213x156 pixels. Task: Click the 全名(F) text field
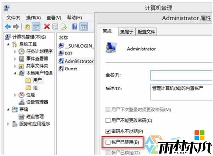[181, 75]
